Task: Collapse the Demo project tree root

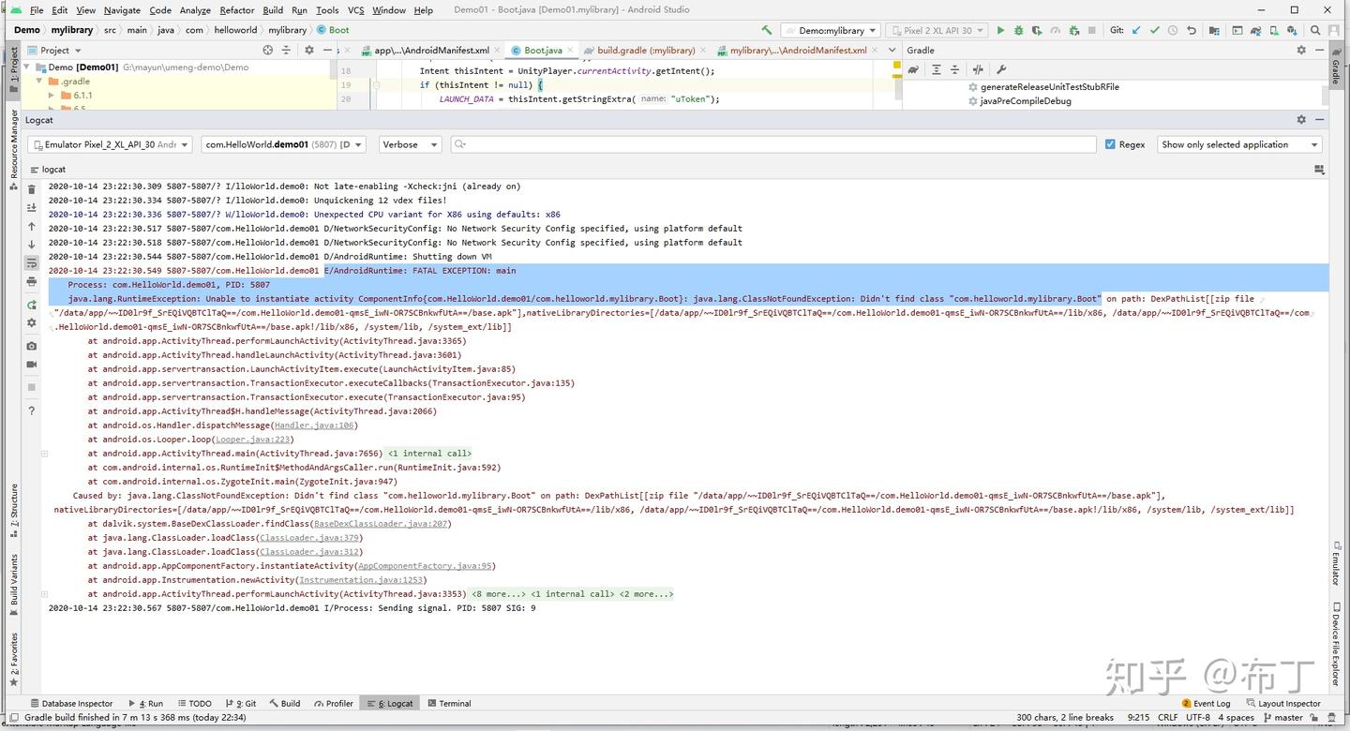Action: pos(27,67)
